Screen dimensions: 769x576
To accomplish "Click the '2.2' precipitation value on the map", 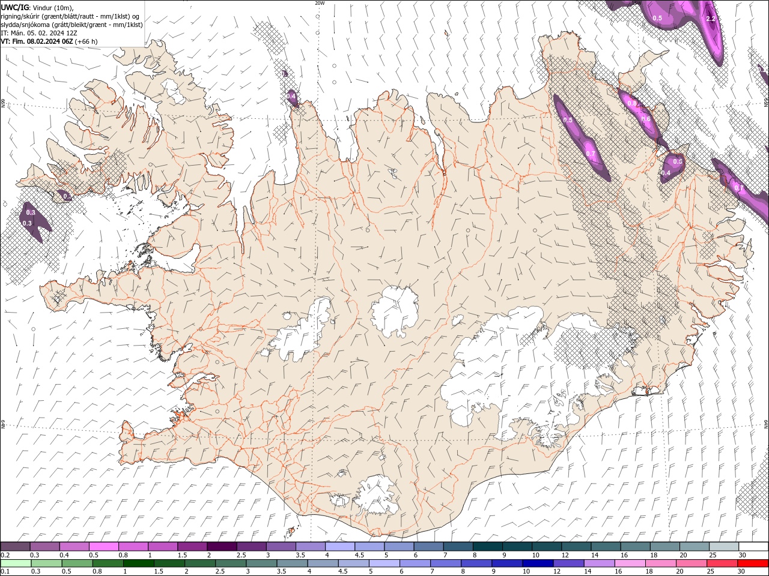I will (x=711, y=19).
